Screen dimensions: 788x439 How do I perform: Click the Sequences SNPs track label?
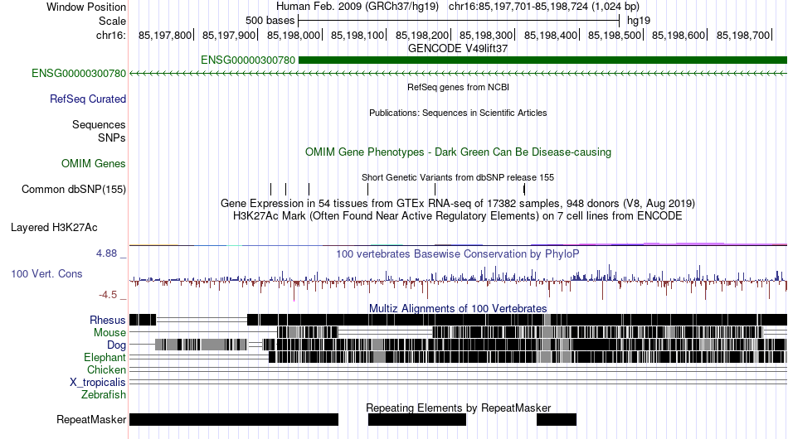(99, 131)
